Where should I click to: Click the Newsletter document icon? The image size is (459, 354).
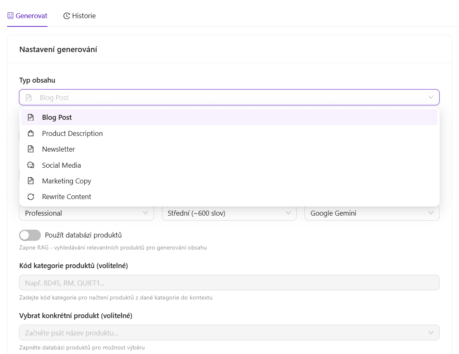31,149
